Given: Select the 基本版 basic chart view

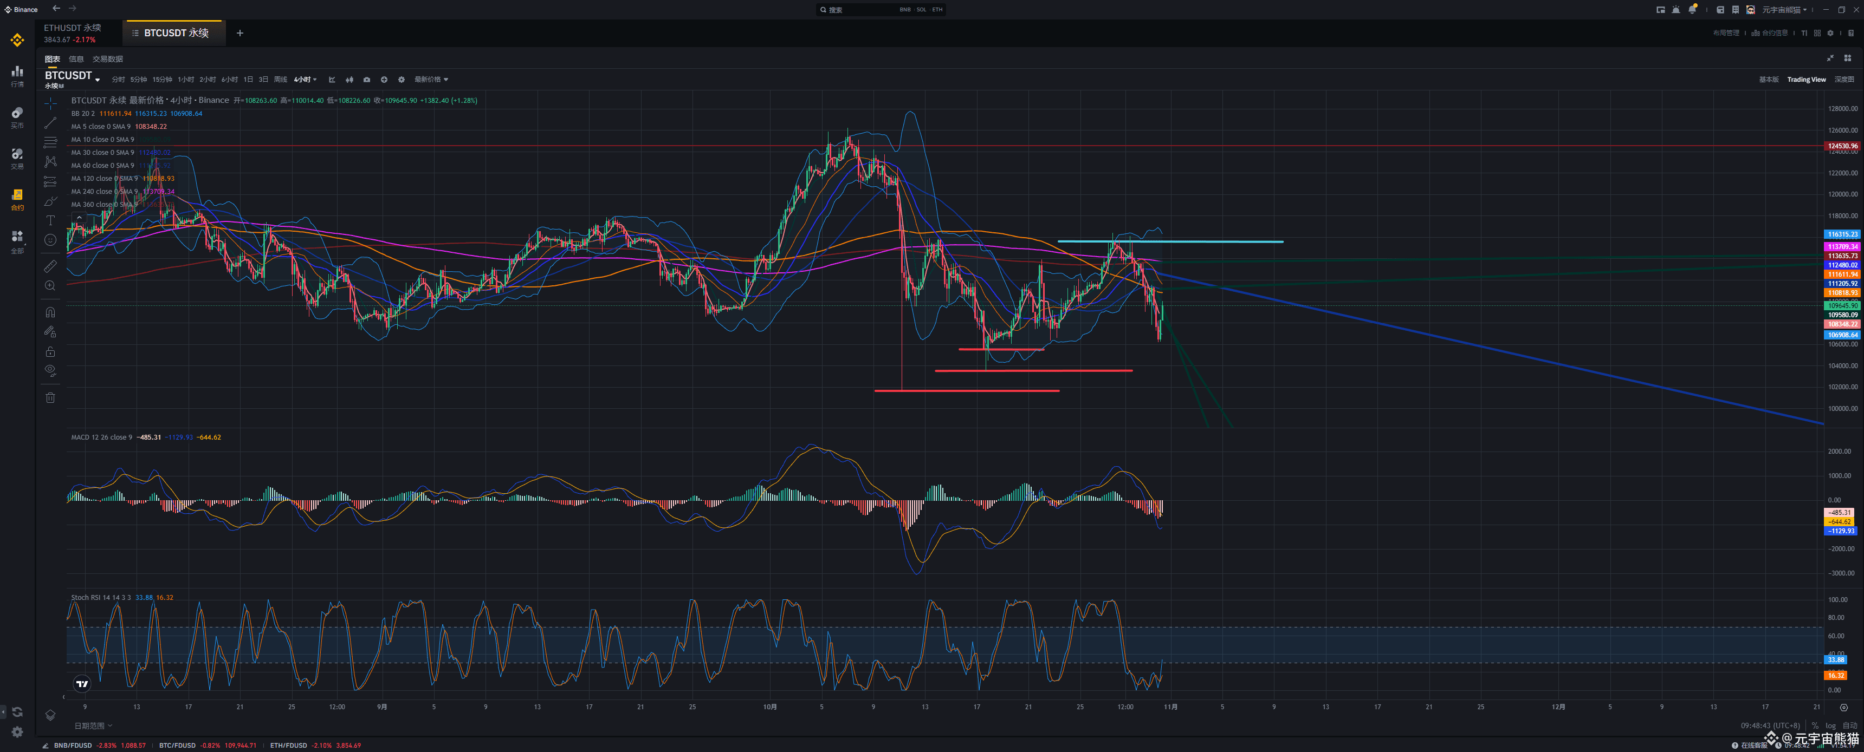Looking at the screenshot, I should coord(1769,80).
